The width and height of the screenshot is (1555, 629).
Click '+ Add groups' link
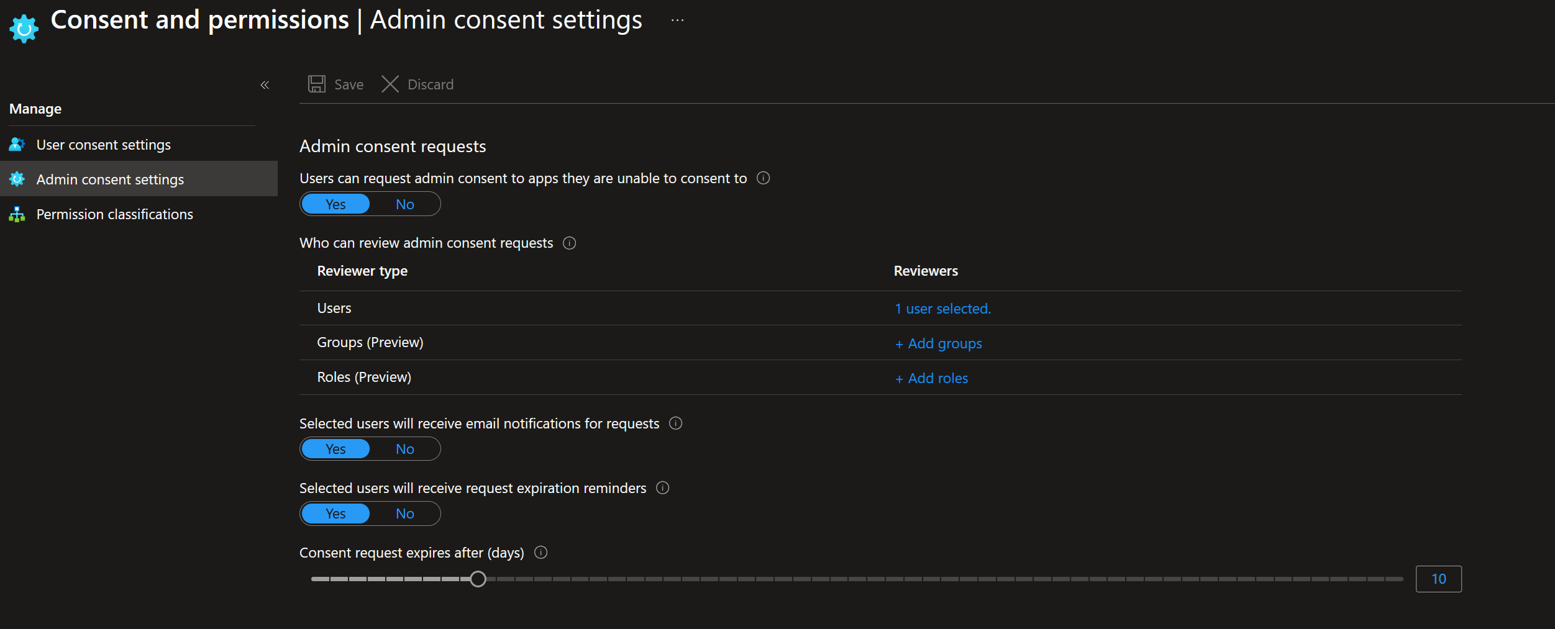tap(938, 343)
